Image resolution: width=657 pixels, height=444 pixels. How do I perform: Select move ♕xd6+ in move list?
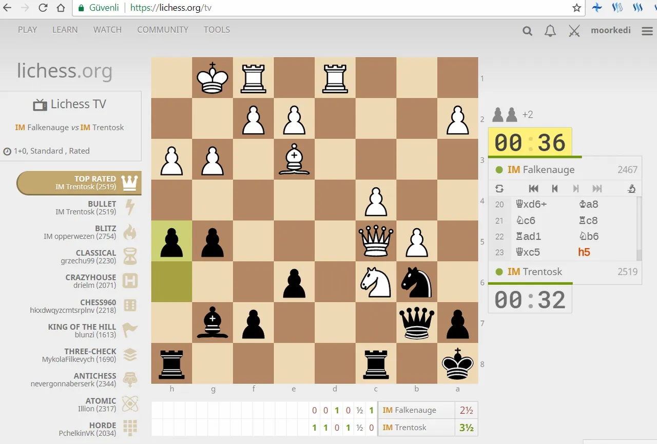(543, 204)
